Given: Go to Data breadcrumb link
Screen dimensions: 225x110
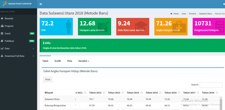Looking at the screenshot, I should point(184,14).
